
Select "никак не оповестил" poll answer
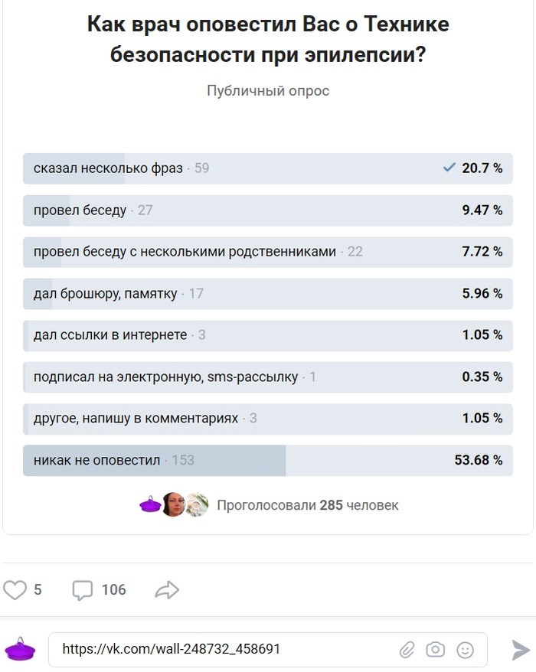point(267,460)
